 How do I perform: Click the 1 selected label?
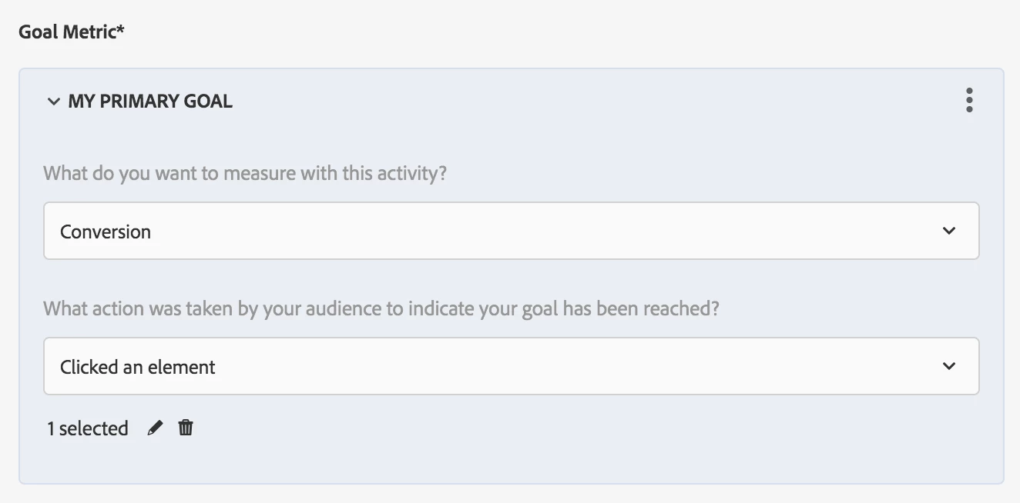(x=87, y=428)
